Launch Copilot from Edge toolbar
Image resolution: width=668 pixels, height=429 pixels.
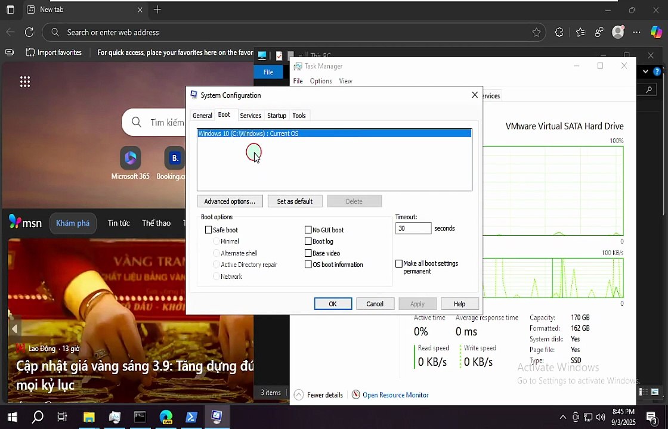[x=656, y=32]
